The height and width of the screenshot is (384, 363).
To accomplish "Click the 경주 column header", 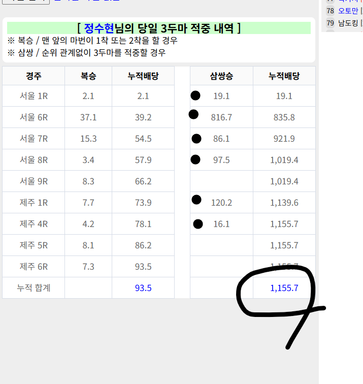I will (34, 76).
